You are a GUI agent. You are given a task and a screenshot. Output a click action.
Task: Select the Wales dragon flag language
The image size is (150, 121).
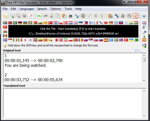5,31
